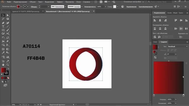Open the stroke weight dropdown
This screenshot has height=106, width=189.
point(48,7)
